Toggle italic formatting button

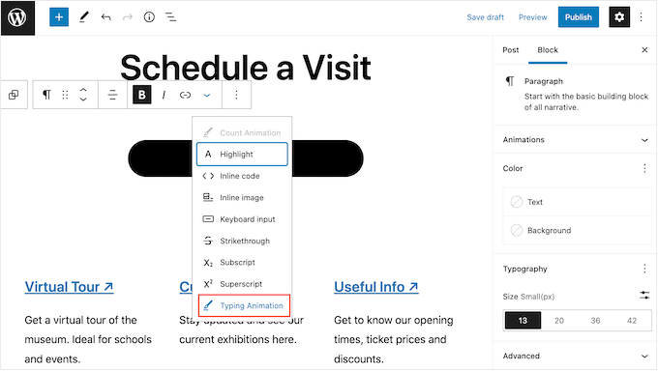164,95
